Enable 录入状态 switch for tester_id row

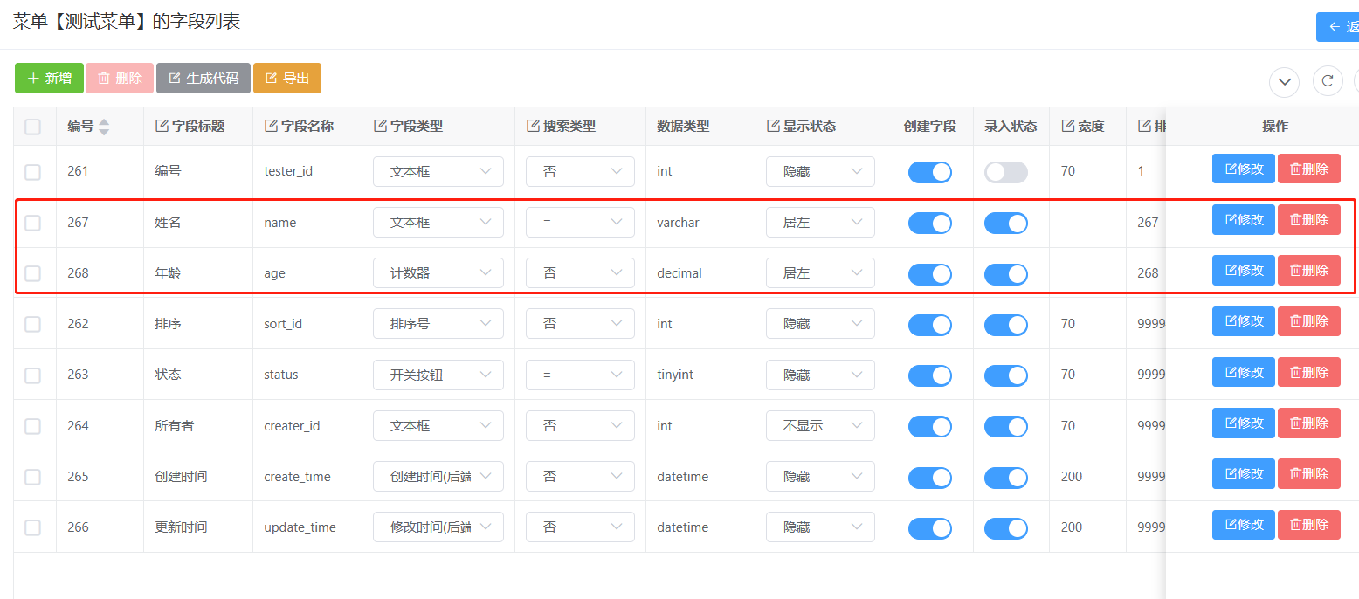click(x=1005, y=172)
